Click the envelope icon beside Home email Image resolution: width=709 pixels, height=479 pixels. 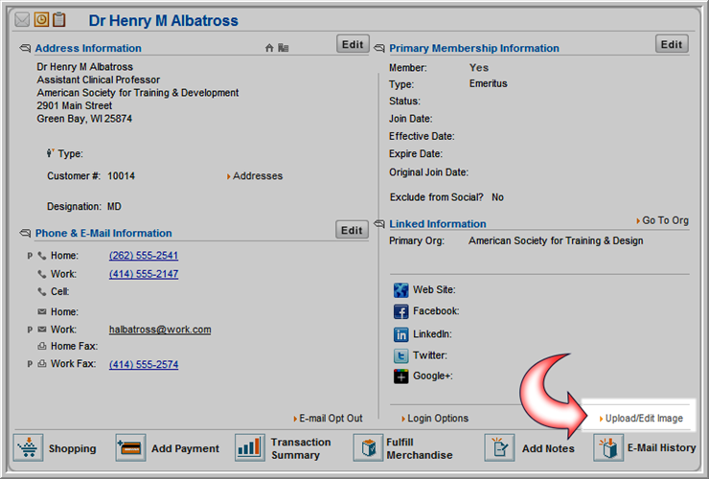(x=42, y=311)
